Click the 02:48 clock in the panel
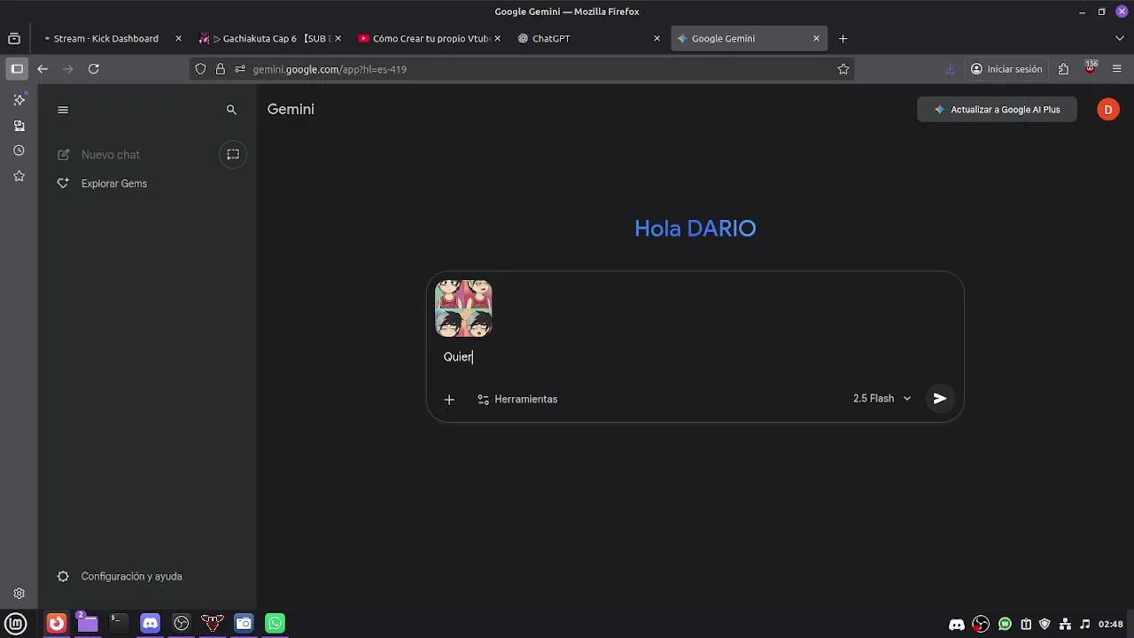Image resolution: width=1134 pixels, height=638 pixels. coord(1110,625)
